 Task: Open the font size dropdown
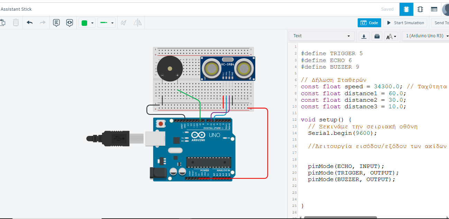pyautogui.click(x=391, y=36)
